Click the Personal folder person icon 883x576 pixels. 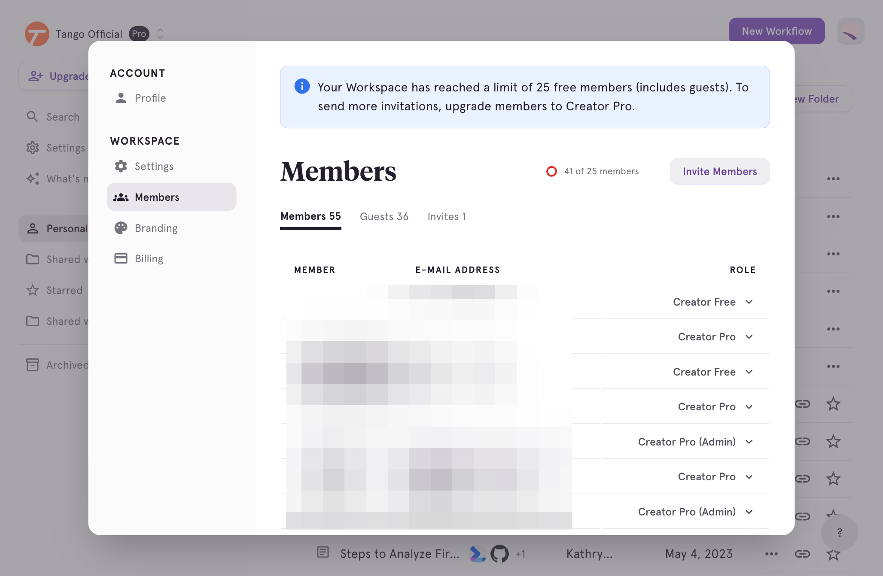click(x=33, y=228)
